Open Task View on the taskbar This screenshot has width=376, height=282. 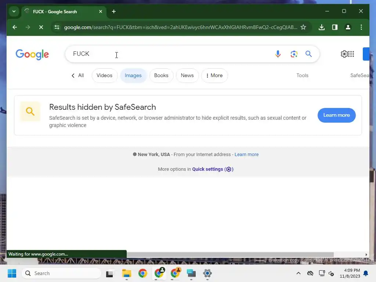click(x=109, y=273)
